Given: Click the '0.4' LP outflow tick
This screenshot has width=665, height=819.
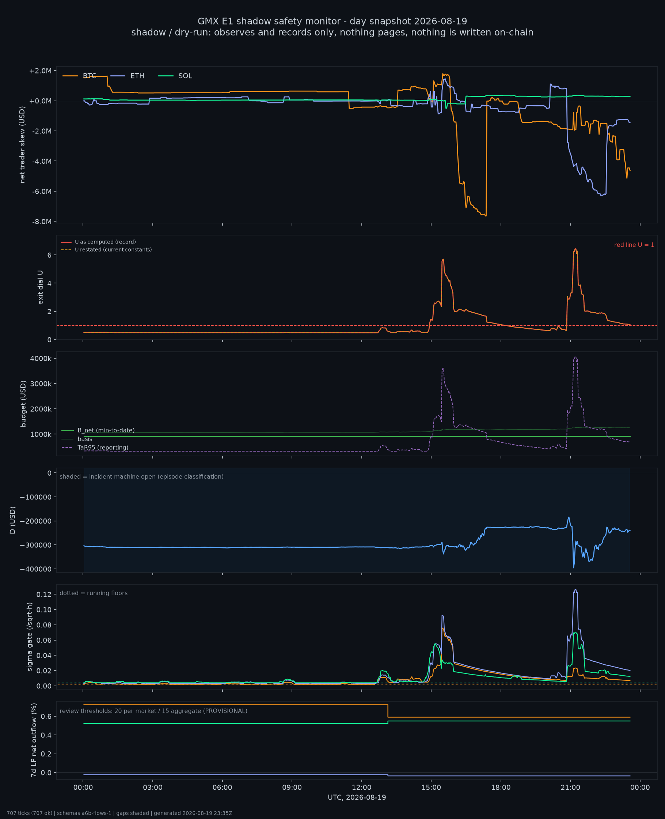Looking at the screenshot, I should click(46, 735).
